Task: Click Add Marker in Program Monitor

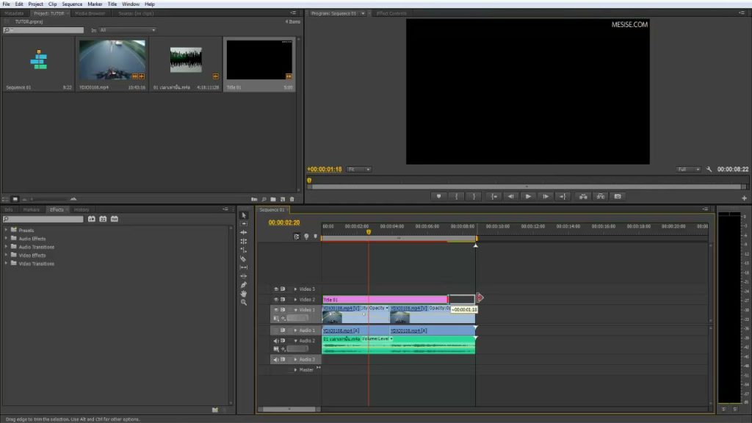Action: pyautogui.click(x=438, y=196)
